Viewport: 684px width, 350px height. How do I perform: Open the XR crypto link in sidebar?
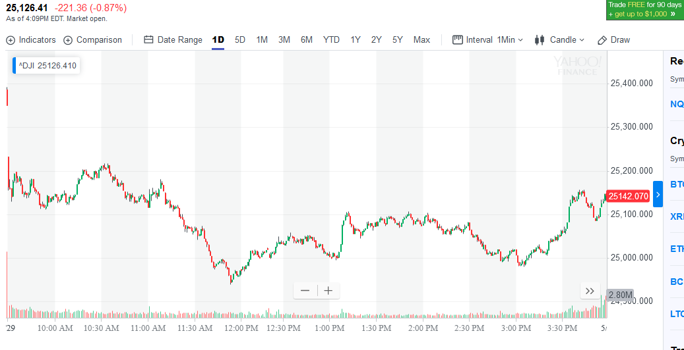click(x=677, y=217)
